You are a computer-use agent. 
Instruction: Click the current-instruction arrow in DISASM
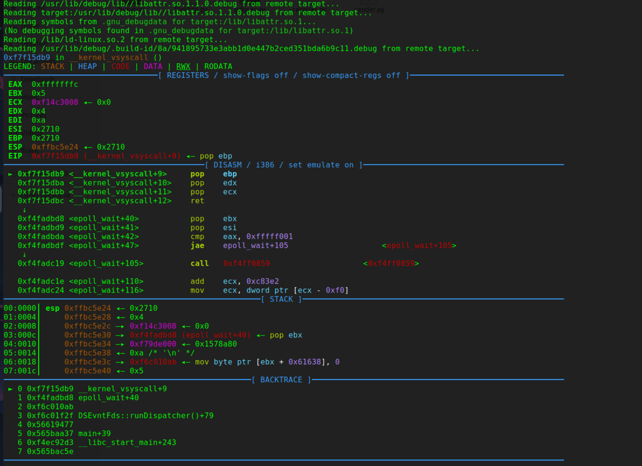11,174
